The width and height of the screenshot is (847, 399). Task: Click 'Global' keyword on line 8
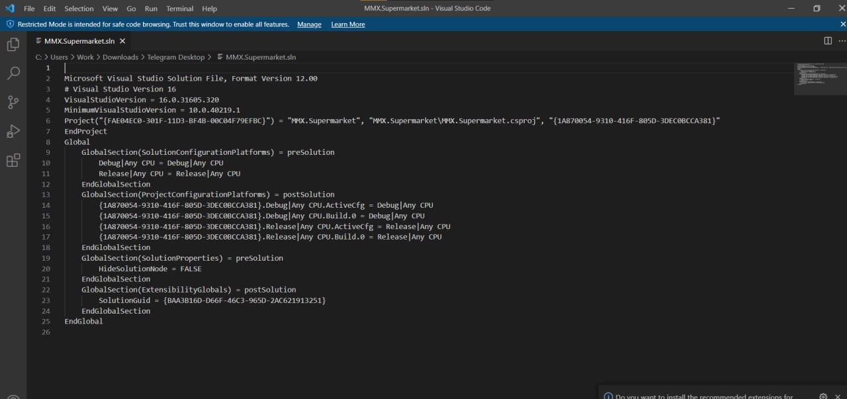point(77,142)
